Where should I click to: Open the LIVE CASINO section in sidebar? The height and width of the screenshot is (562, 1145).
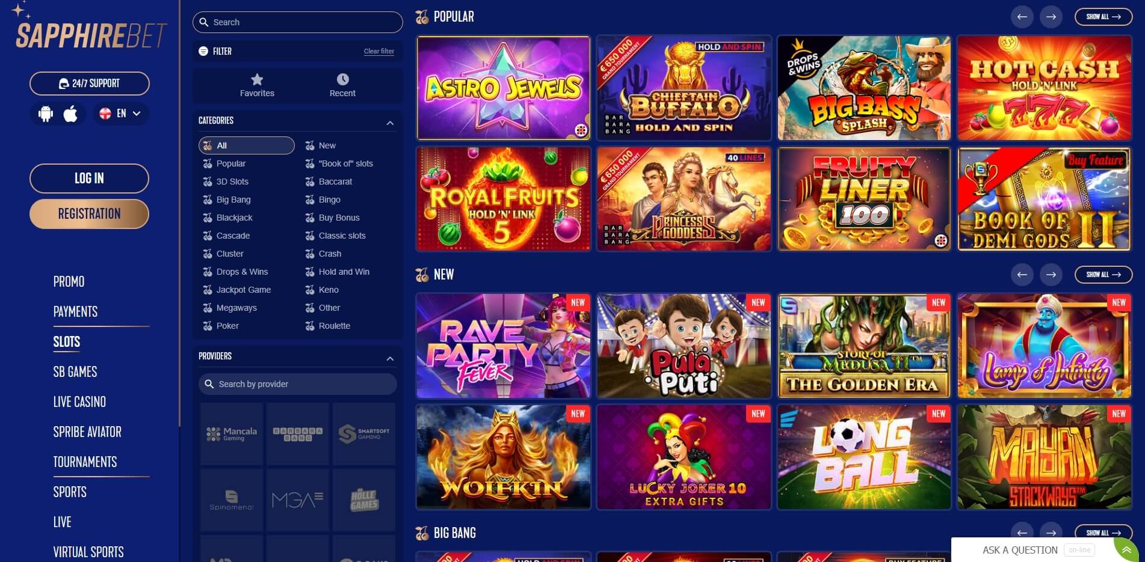79,402
